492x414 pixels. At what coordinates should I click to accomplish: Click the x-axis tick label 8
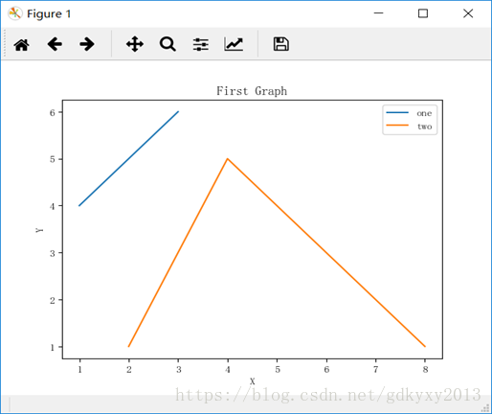(425, 370)
